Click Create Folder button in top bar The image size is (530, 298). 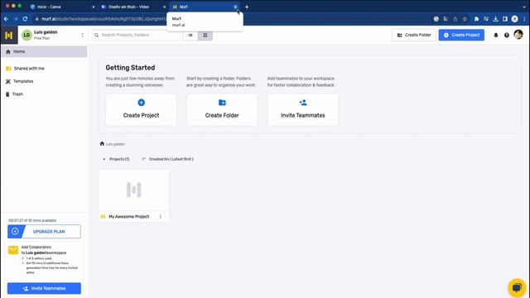click(x=414, y=35)
